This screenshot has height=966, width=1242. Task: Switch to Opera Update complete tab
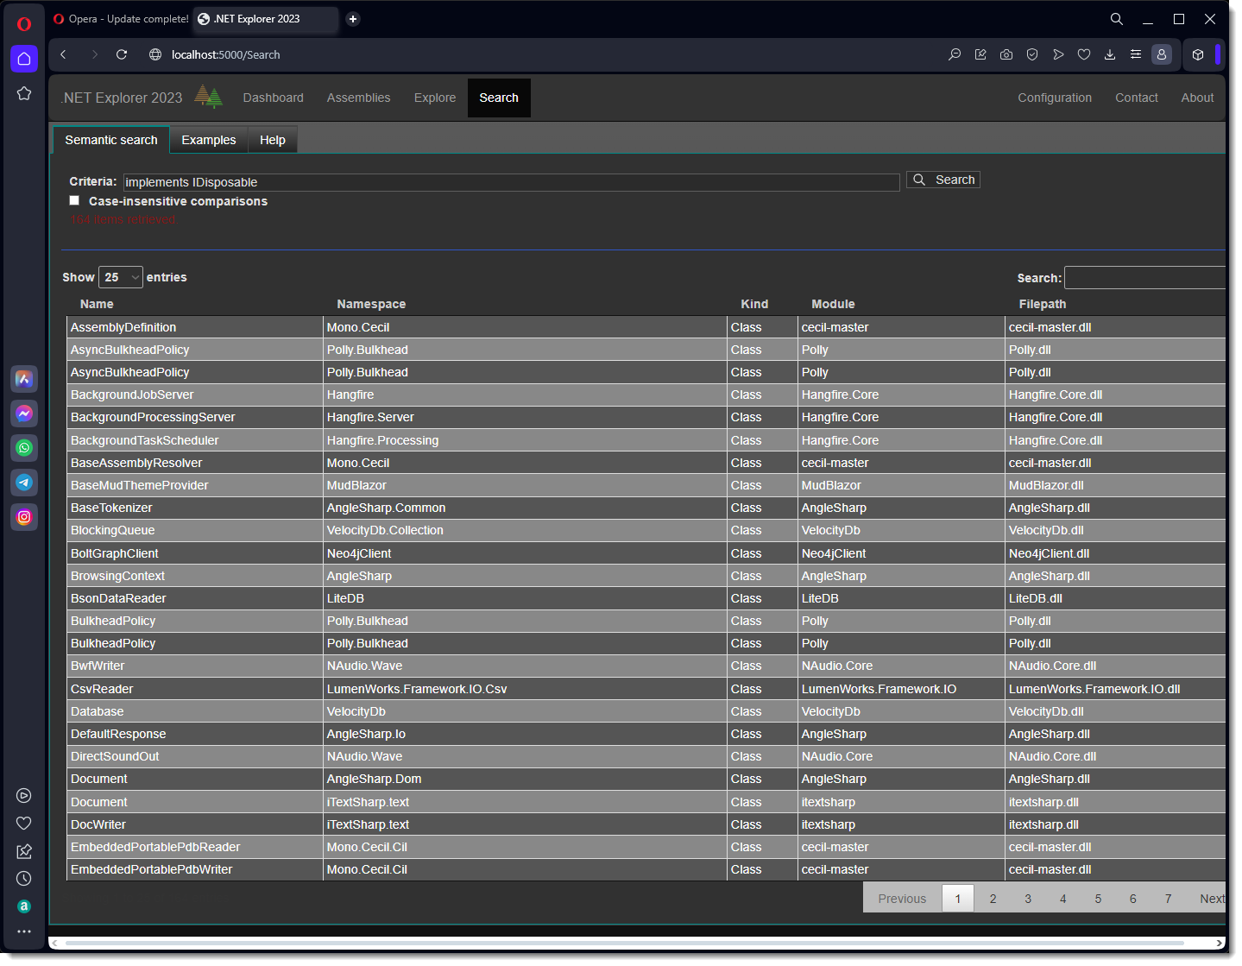pyautogui.click(x=121, y=19)
